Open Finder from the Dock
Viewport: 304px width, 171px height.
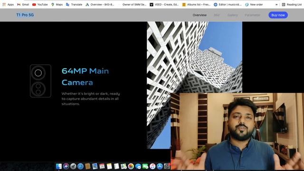coord(59,166)
